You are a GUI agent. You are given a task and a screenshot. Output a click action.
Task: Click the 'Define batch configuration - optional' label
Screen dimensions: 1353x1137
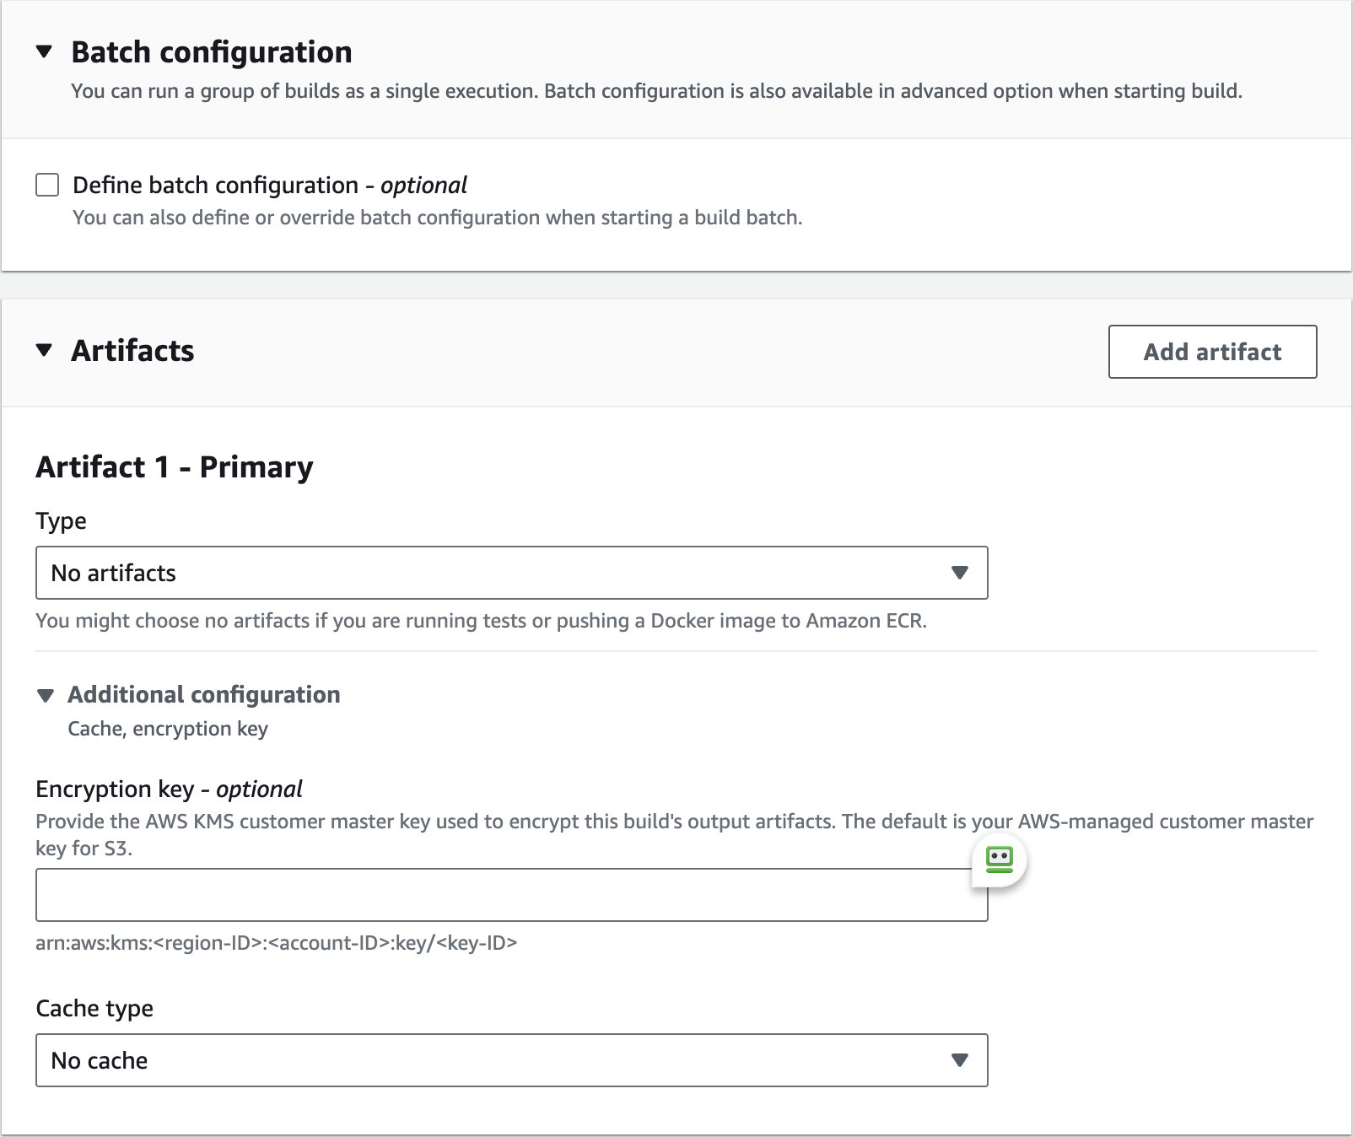pos(270,186)
